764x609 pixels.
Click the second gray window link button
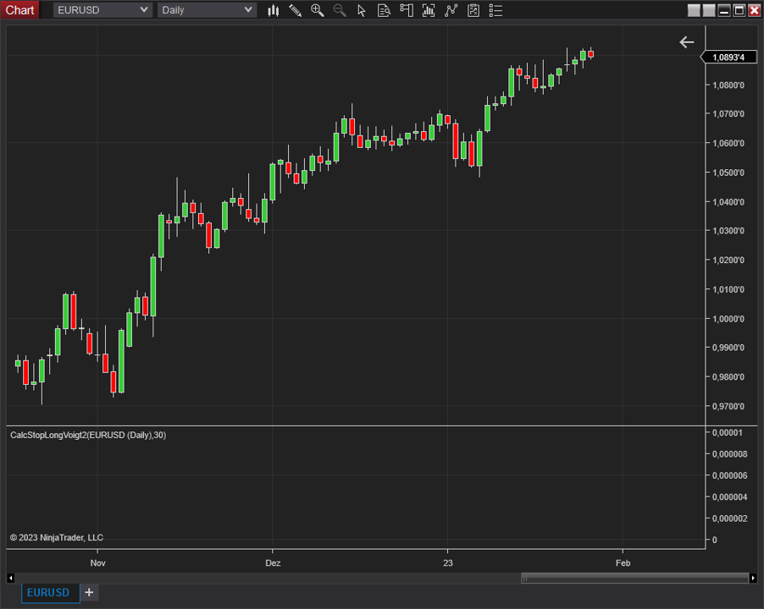click(709, 10)
